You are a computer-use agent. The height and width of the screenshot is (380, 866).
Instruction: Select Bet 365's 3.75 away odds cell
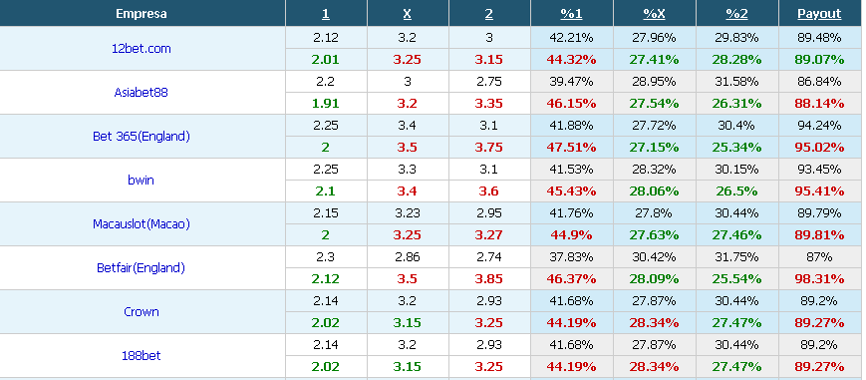489,148
